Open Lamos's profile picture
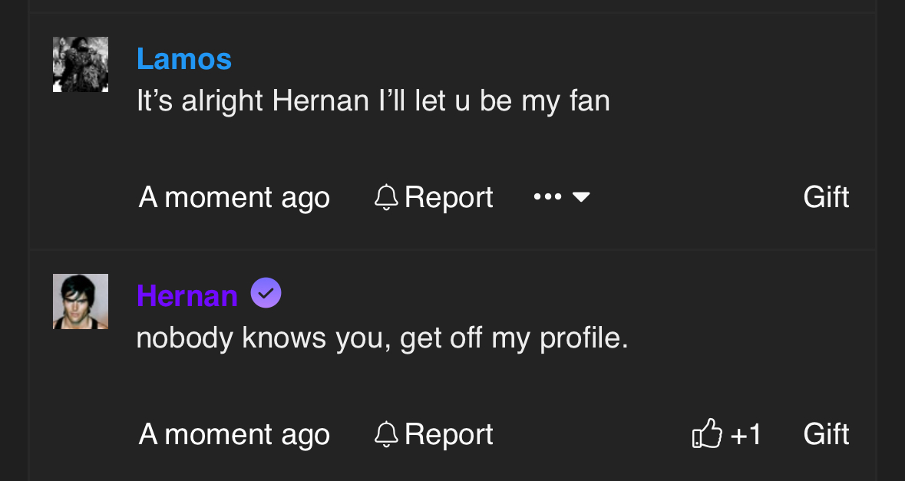Screen dimensions: 905x481 [81, 64]
